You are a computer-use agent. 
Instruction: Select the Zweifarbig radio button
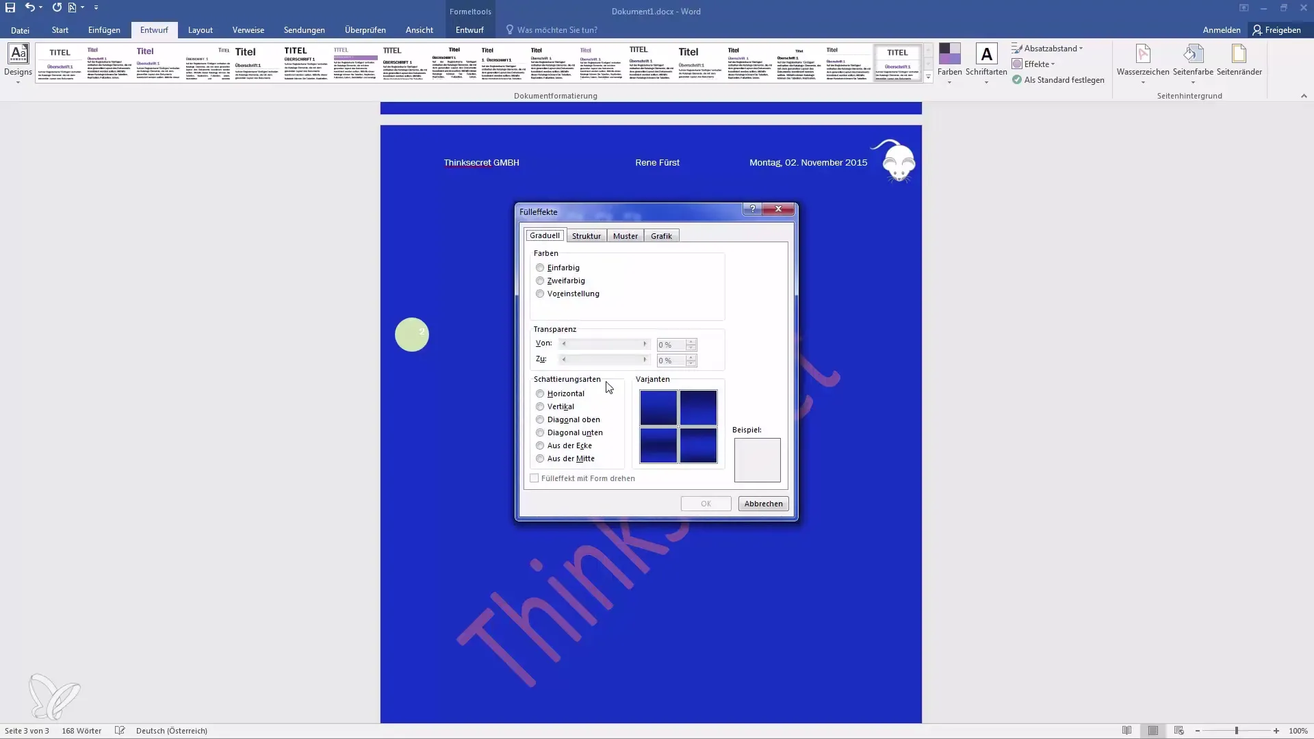[x=540, y=281]
